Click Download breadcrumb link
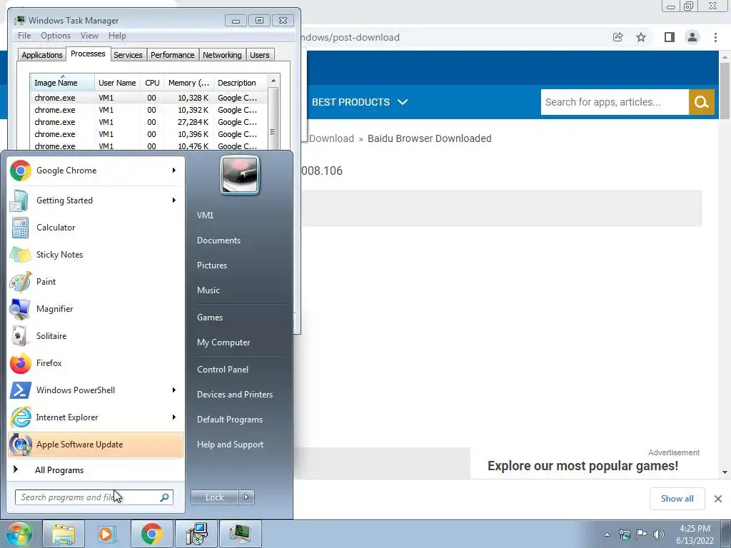This screenshot has width=731, height=548. [331, 138]
